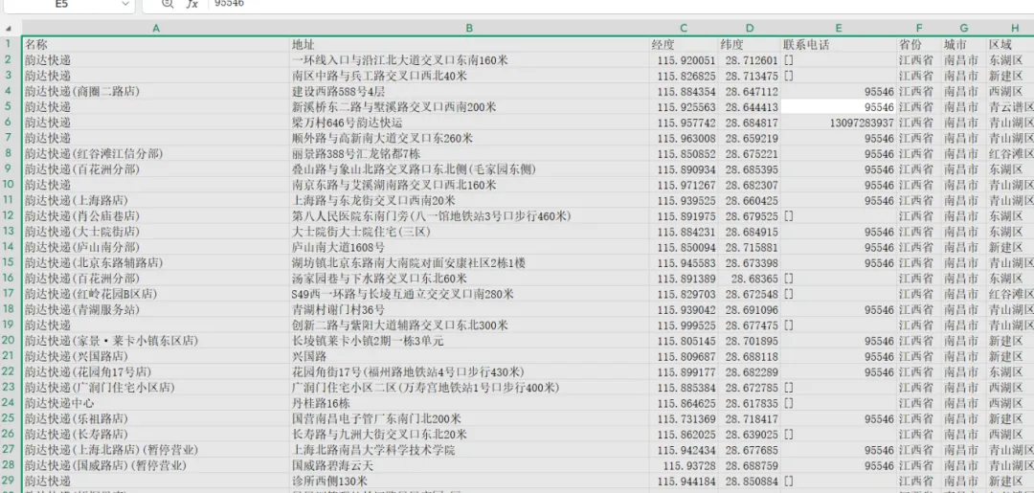Select latitude cell 28.68365
The image size is (1034, 493).
coord(749,279)
